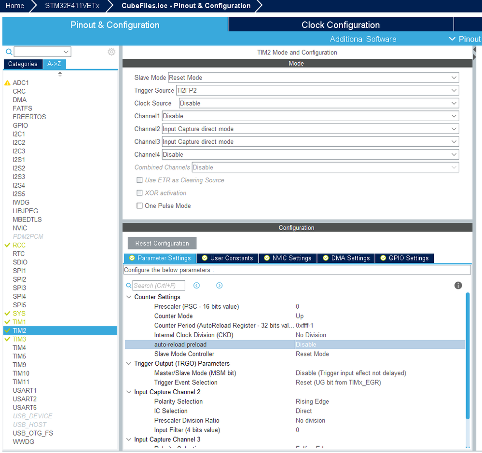This screenshot has width=482, height=453.
Task: Open the peripheral list settings gear
Action: point(111,52)
